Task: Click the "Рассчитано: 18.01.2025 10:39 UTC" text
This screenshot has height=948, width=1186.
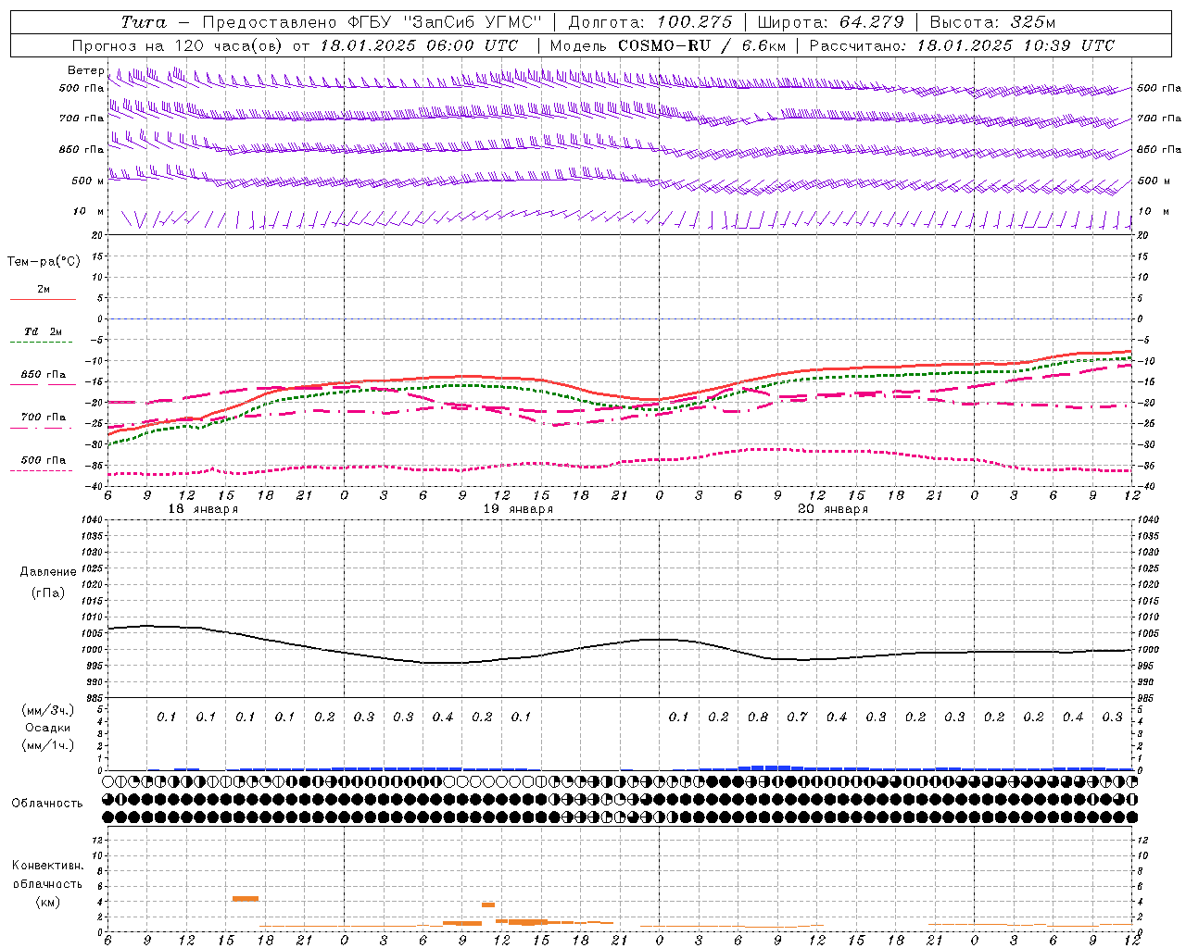Action: click(x=962, y=45)
